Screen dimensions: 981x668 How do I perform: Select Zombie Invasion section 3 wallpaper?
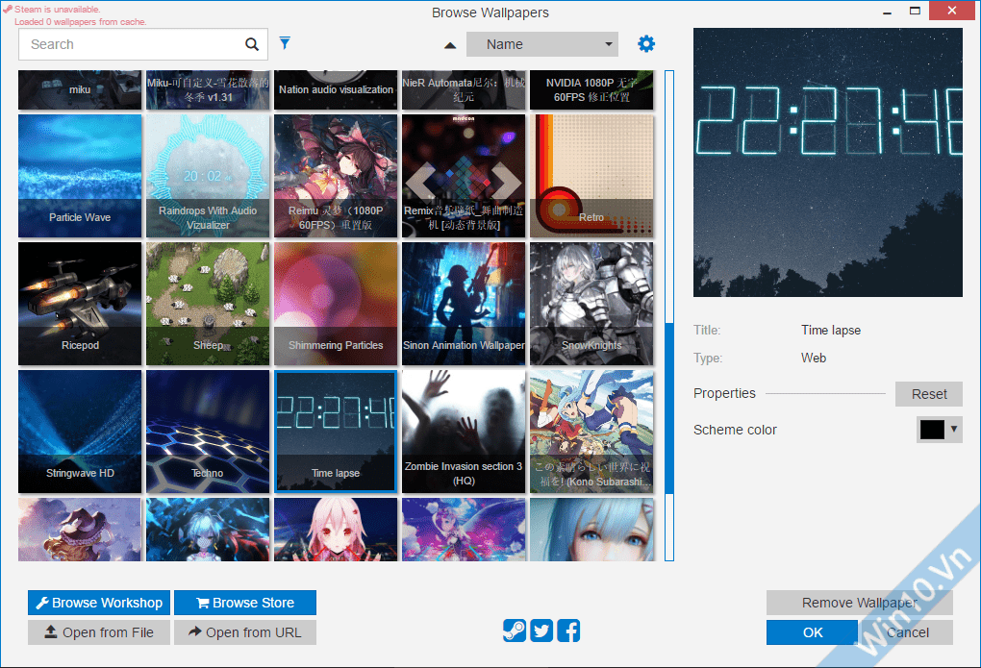[464, 432]
